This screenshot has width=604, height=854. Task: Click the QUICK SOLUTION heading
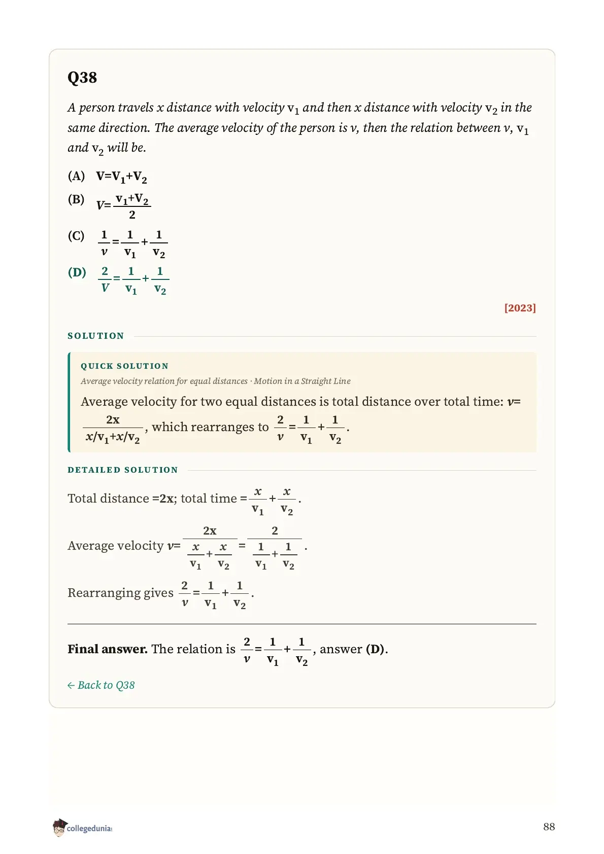124,366
